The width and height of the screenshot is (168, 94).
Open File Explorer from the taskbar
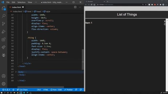pos(14,93)
